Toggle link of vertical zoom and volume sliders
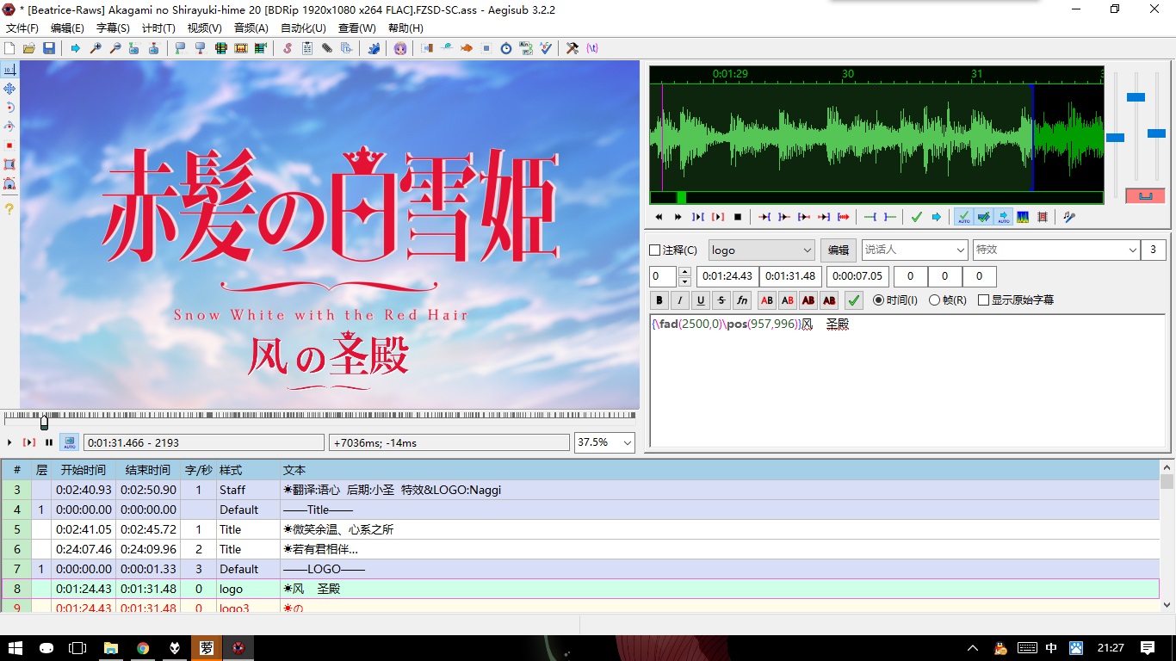The image size is (1176, 661). [1145, 196]
